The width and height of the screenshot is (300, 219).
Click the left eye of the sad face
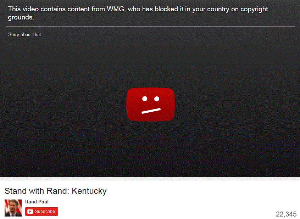[145, 99]
